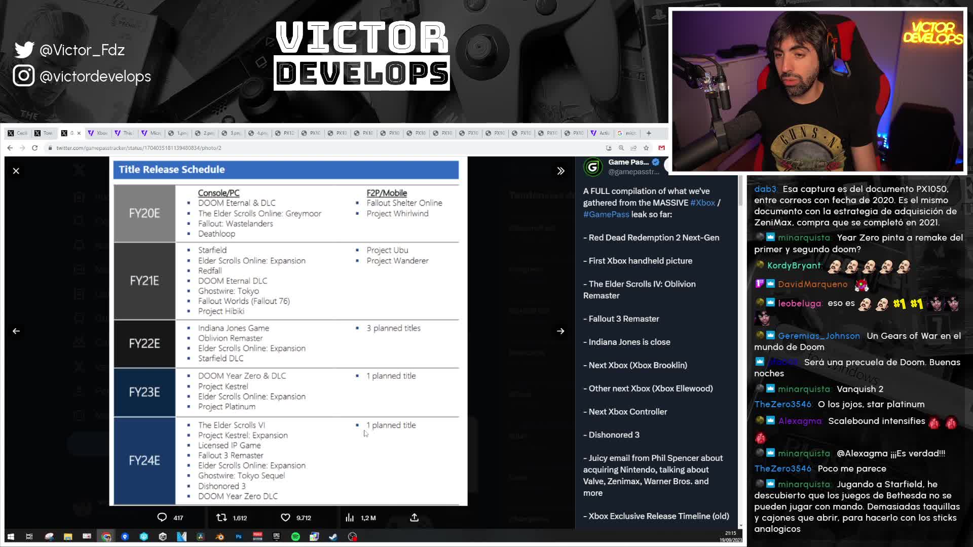Open Spotify from the taskbar
The image size is (973, 547).
point(295,537)
